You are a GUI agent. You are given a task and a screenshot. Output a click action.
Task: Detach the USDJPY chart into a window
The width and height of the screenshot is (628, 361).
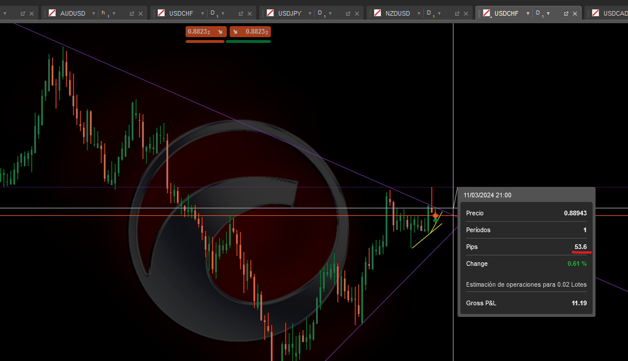[x=348, y=13]
